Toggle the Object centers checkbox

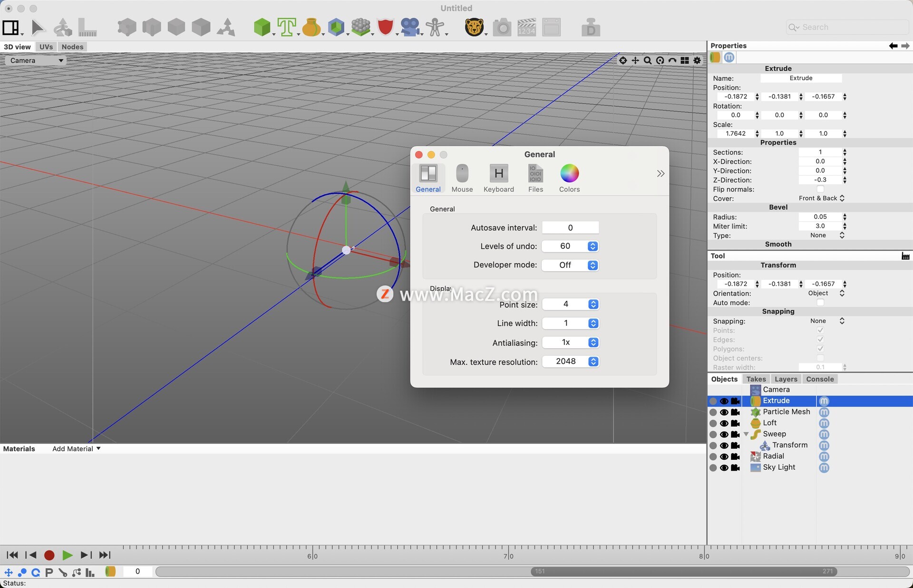click(x=820, y=358)
